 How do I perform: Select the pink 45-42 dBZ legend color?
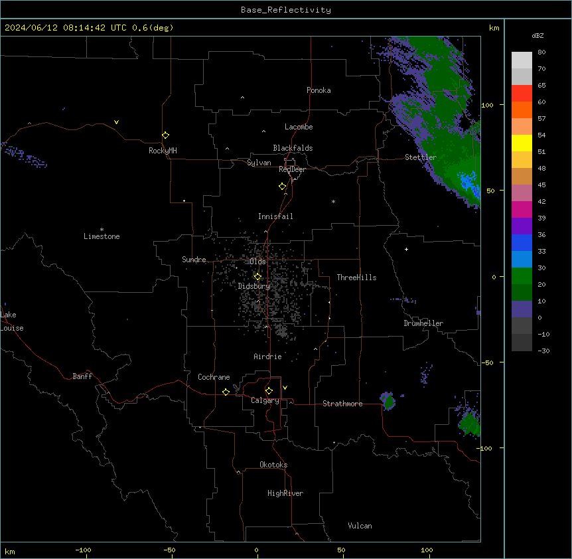point(522,193)
